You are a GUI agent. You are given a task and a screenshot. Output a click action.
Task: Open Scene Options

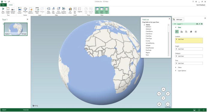click(31, 10)
